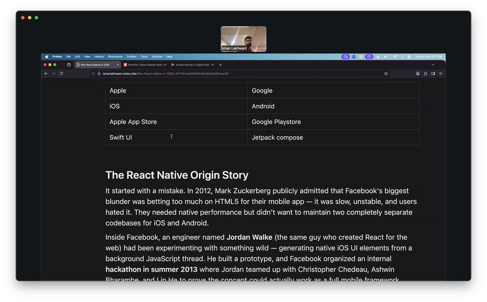Go back to previous page
Image resolution: width=487 pixels, height=302 pixels.
pos(46,74)
